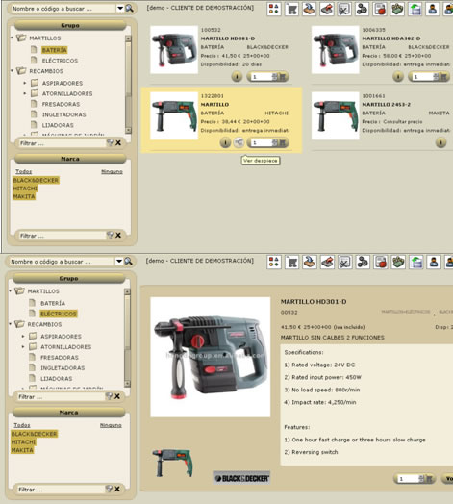Click search magnifier in list view search box
This screenshot has width=453, height=504.
pyautogui.click(x=129, y=9)
